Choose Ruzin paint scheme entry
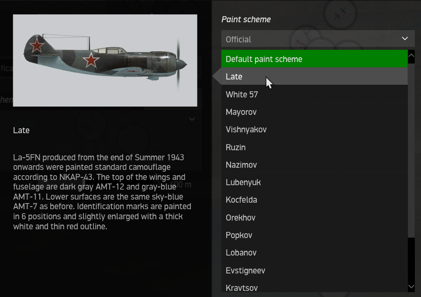 click(314, 147)
